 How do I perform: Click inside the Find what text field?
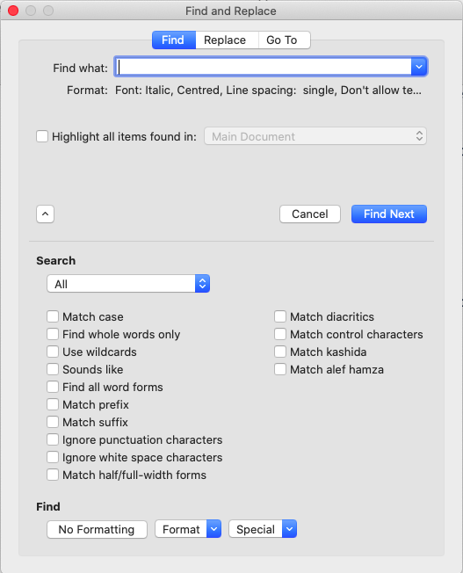(264, 67)
